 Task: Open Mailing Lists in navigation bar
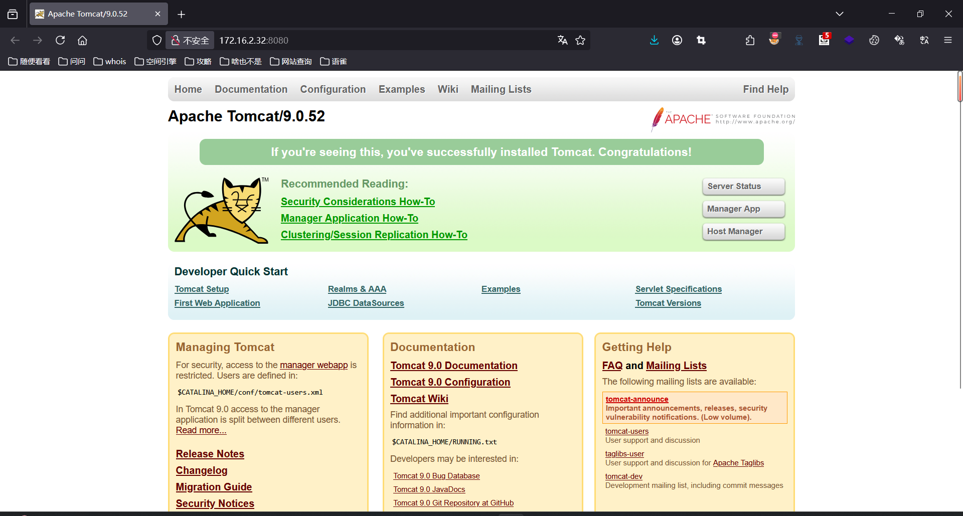pos(501,89)
